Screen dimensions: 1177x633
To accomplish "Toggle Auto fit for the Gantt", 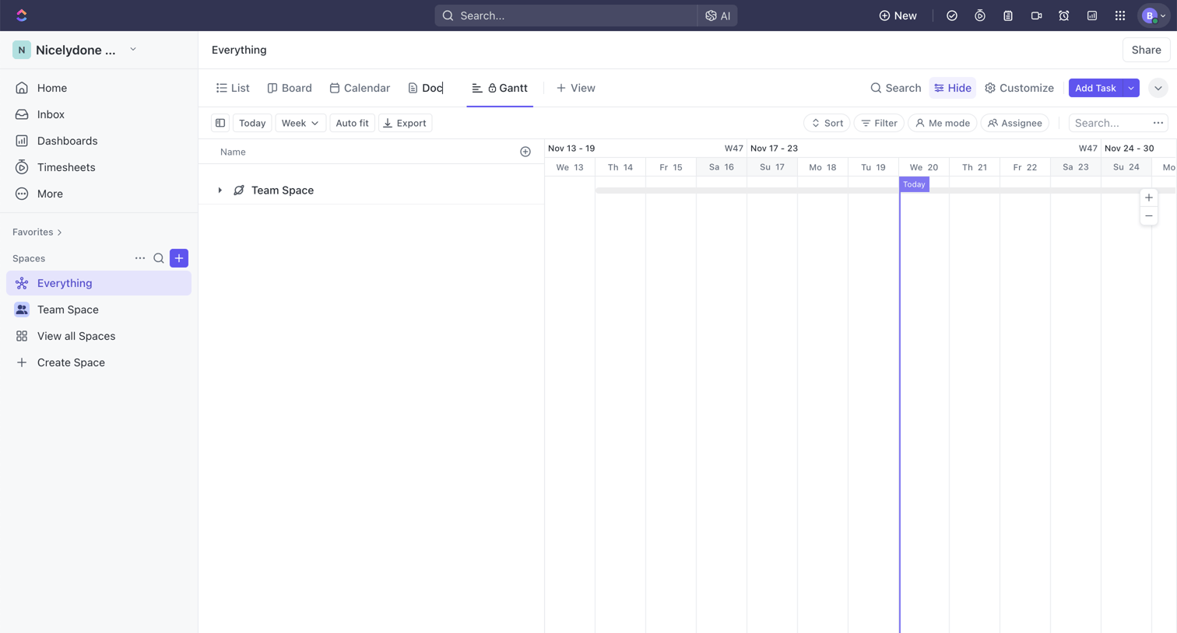I will point(352,123).
